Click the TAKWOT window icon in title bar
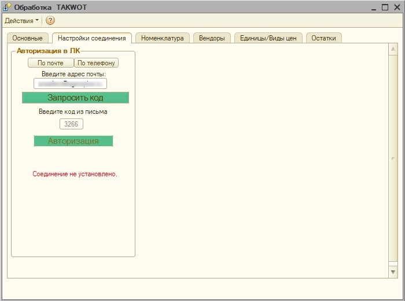Image resolution: width=405 pixels, height=301 pixels. pos(8,8)
